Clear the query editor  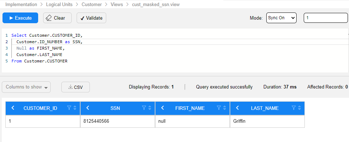(x=57, y=18)
